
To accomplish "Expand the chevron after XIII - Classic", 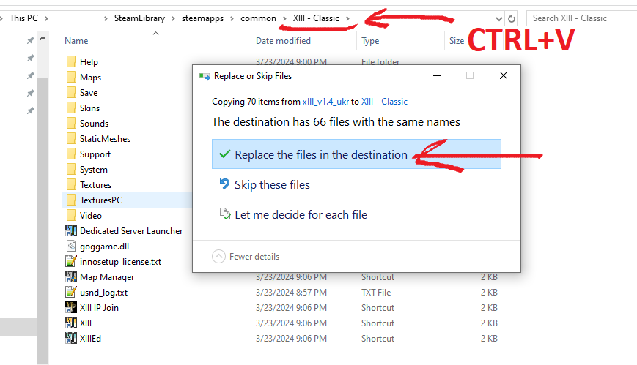I will click(x=348, y=18).
